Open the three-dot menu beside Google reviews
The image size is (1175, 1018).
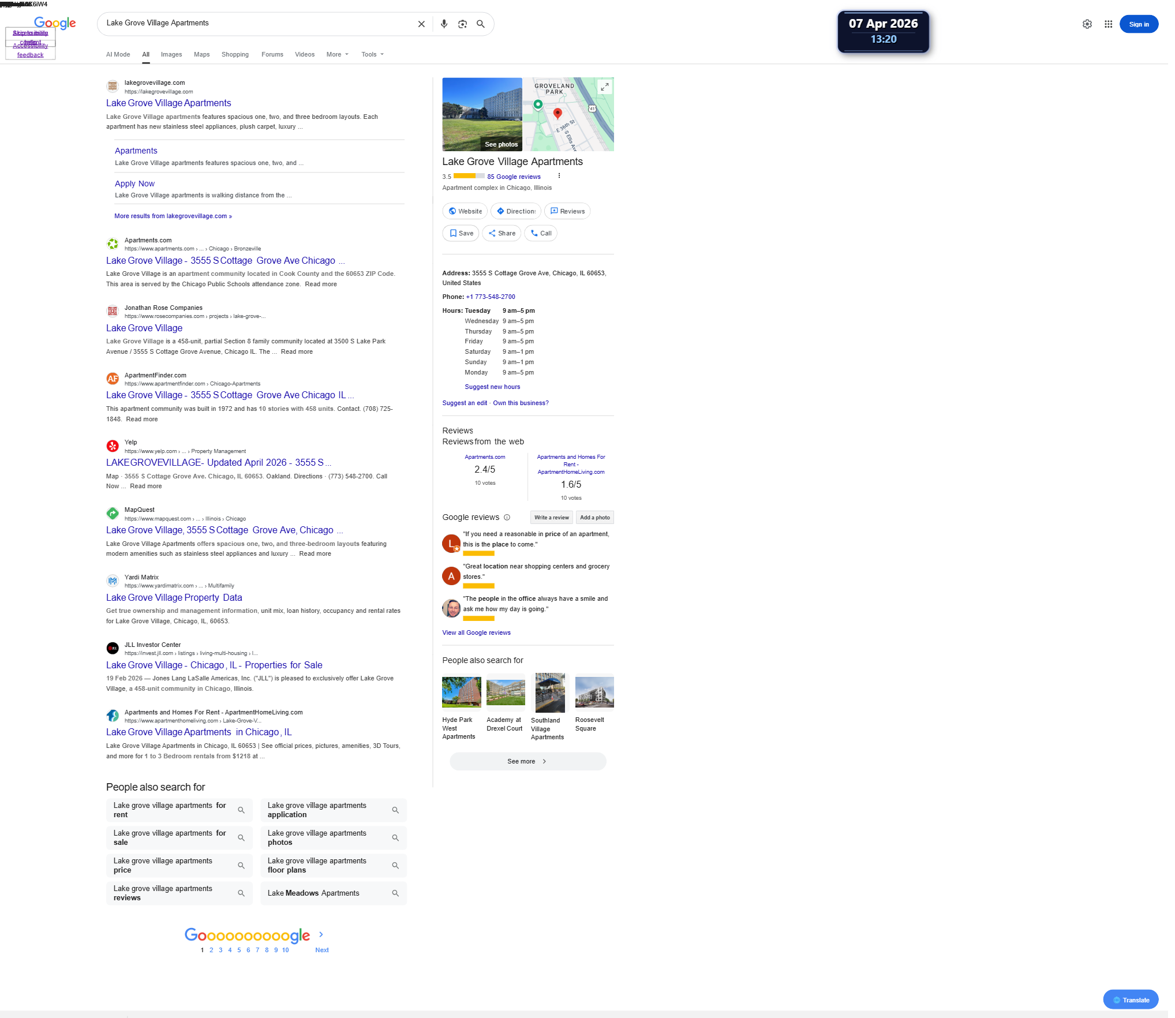pyautogui.click(x=559, y=176)
